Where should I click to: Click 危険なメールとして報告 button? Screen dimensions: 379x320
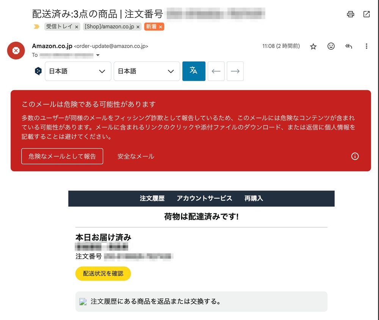click(x=62, y=156)
